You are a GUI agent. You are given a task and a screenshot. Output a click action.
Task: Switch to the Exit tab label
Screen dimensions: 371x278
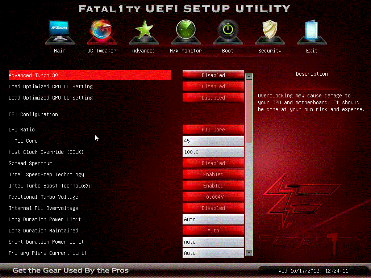pyautogui.click(x=312, y=51)
